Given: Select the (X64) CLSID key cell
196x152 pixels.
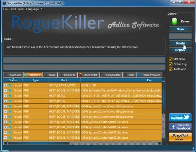Looking at the screenshot, I should [121, 85].
